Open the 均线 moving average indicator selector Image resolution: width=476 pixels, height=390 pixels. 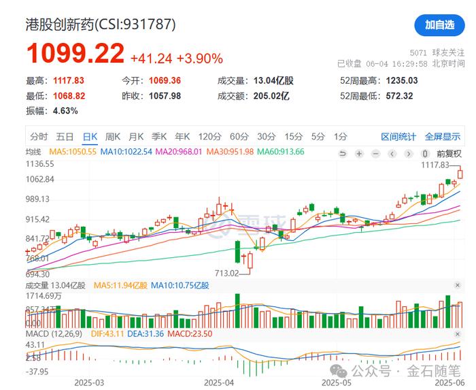(33, 152)
